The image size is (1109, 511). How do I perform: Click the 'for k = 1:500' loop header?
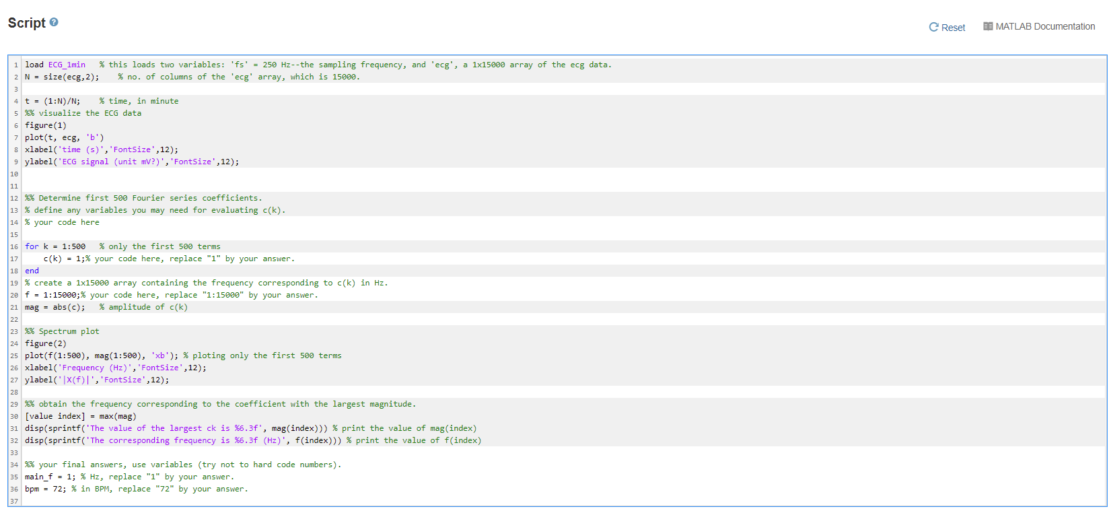point(55,246)
